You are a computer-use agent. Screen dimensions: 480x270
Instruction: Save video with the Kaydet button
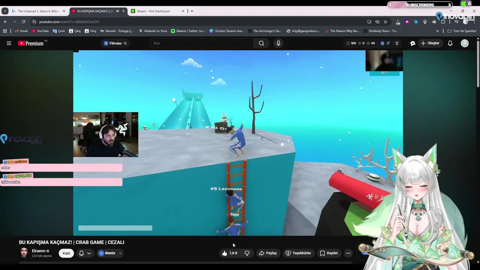click(329, 253)
